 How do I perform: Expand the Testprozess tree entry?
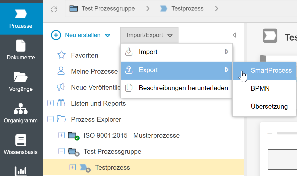pyautogui.click(x=72, y=167)
